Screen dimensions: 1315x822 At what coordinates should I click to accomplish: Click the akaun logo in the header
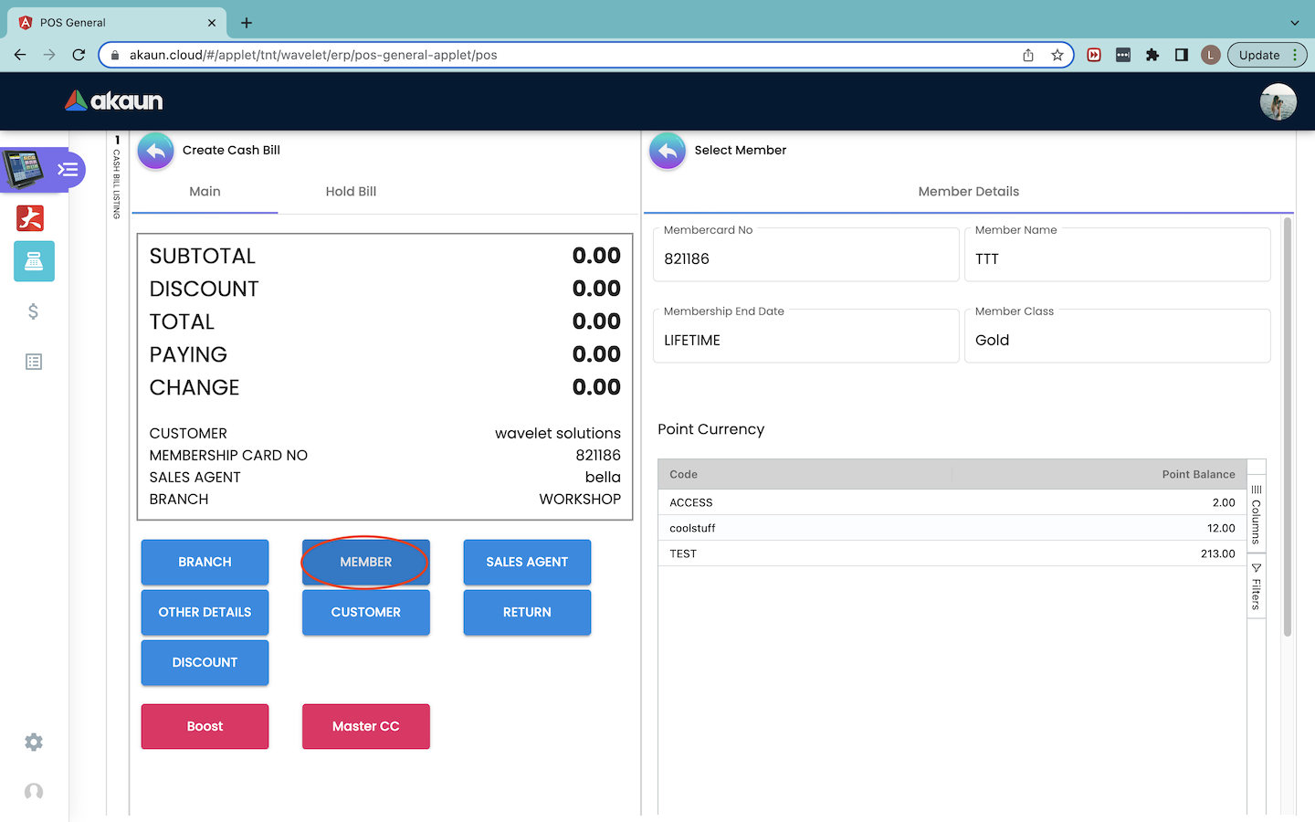114,100
